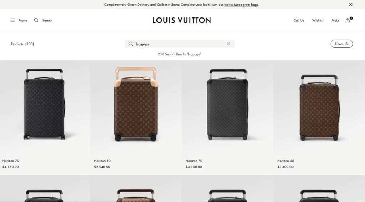Open the shopping bag icon
Viewport: 365px width, 202px height.
click(x=348, y=20)
